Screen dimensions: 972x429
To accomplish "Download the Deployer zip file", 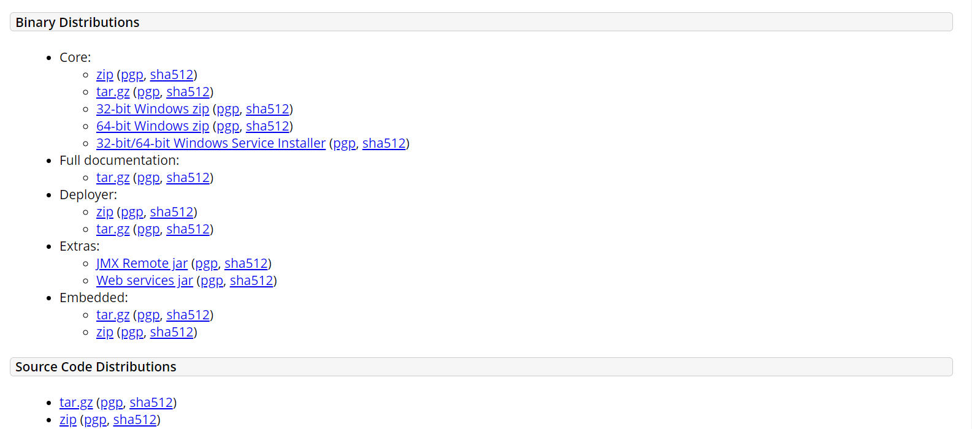I will pos(105,212).
